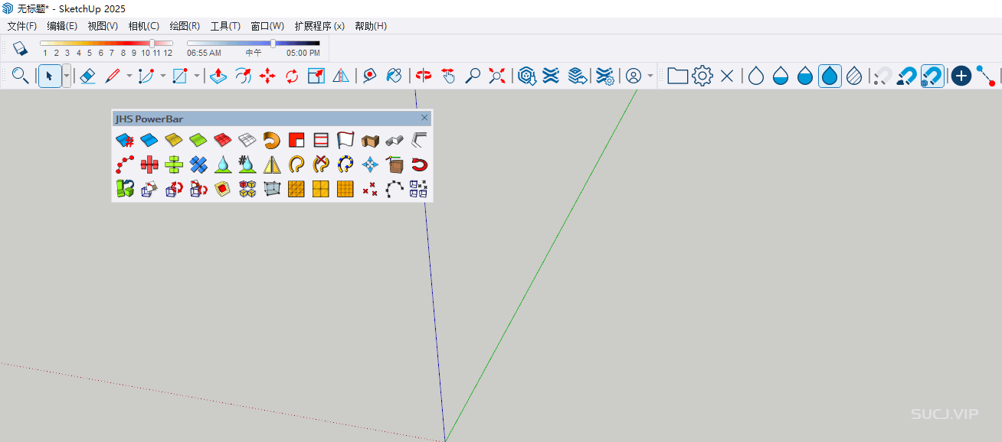The height and width of the screenshot is (442, 1002).
Task: Toggle the blue magnet with person icon
Action: [x=908, y=76]
